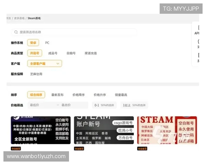Choose the 渠道充值 product type

pos(91,53)
